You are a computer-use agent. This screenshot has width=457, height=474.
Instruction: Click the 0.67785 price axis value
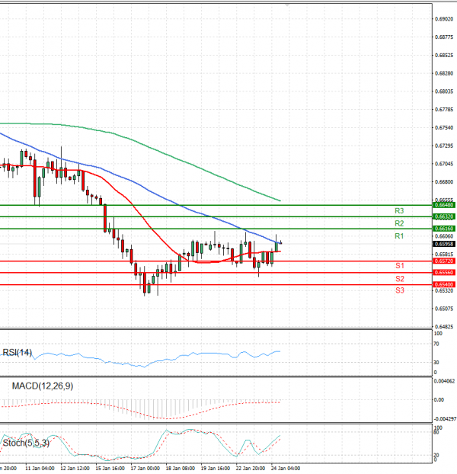pos(444,110)
